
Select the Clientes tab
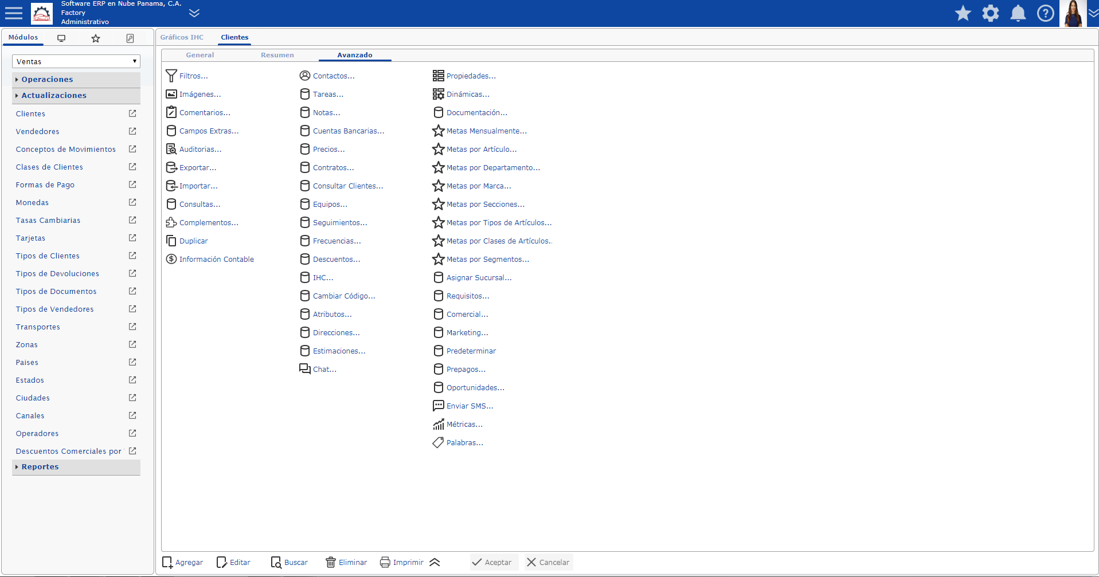click(x=234, y=37)
